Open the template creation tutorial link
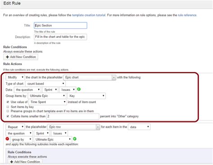This screenshot has height=165, width=213. [x=89, y=15]
